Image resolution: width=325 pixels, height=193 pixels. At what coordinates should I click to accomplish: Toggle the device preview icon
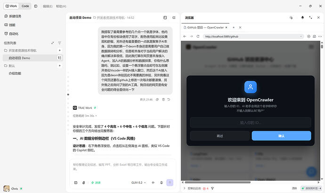click(x=315, y=36)
